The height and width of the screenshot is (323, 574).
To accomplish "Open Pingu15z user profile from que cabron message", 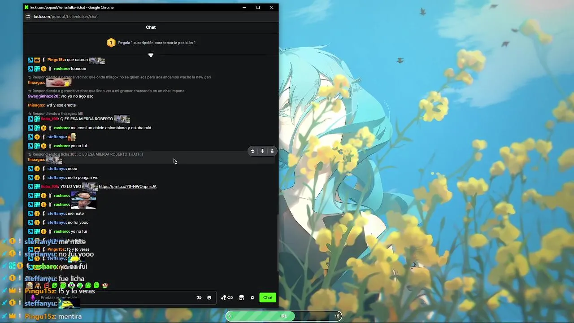I will pos(56,60).
